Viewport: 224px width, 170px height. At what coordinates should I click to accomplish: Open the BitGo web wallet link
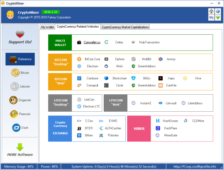click(147, 78)
